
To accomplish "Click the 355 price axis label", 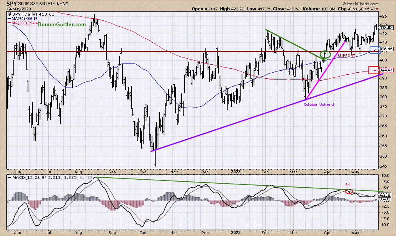I will tap(383, 146).
